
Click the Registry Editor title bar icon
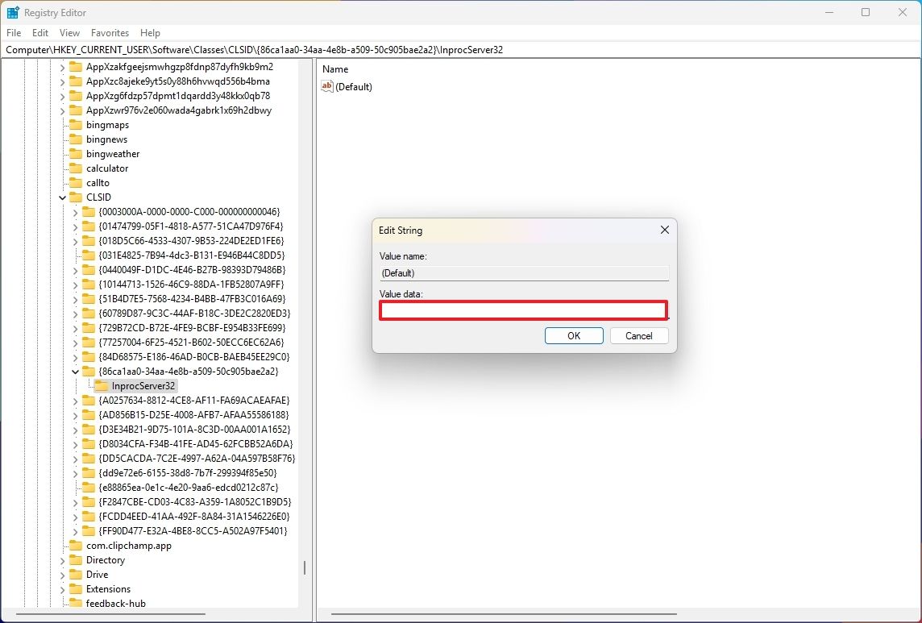[12, 12]
